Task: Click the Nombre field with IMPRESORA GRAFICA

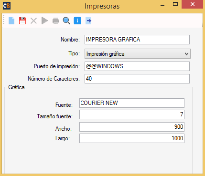Action: click(x=137, y=40)
